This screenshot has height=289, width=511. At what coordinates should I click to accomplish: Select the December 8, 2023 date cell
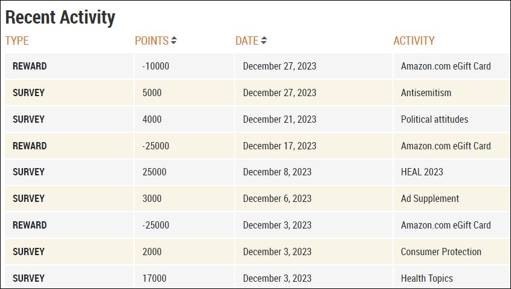point(277,172)
